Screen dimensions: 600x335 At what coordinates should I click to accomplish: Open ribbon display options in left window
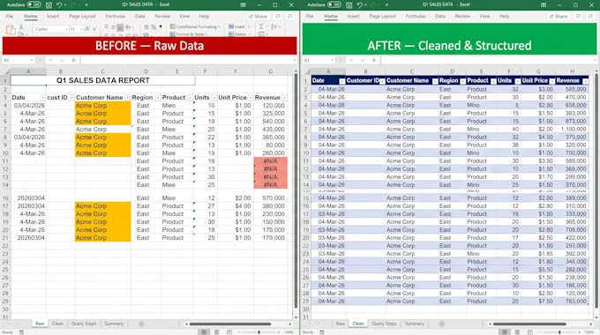pos(243,5)
